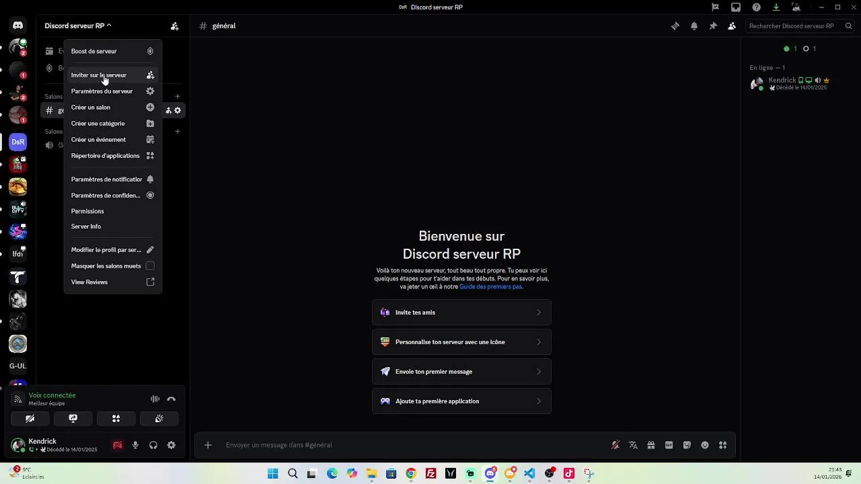The image size is (861, 484).
Task: Toggle silent message bell in message bar
Action: coord(615,445)
